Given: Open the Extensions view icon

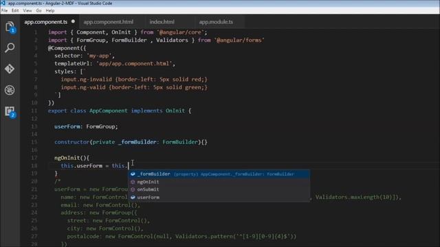Looking at the screenshot, I should point(10,112).
